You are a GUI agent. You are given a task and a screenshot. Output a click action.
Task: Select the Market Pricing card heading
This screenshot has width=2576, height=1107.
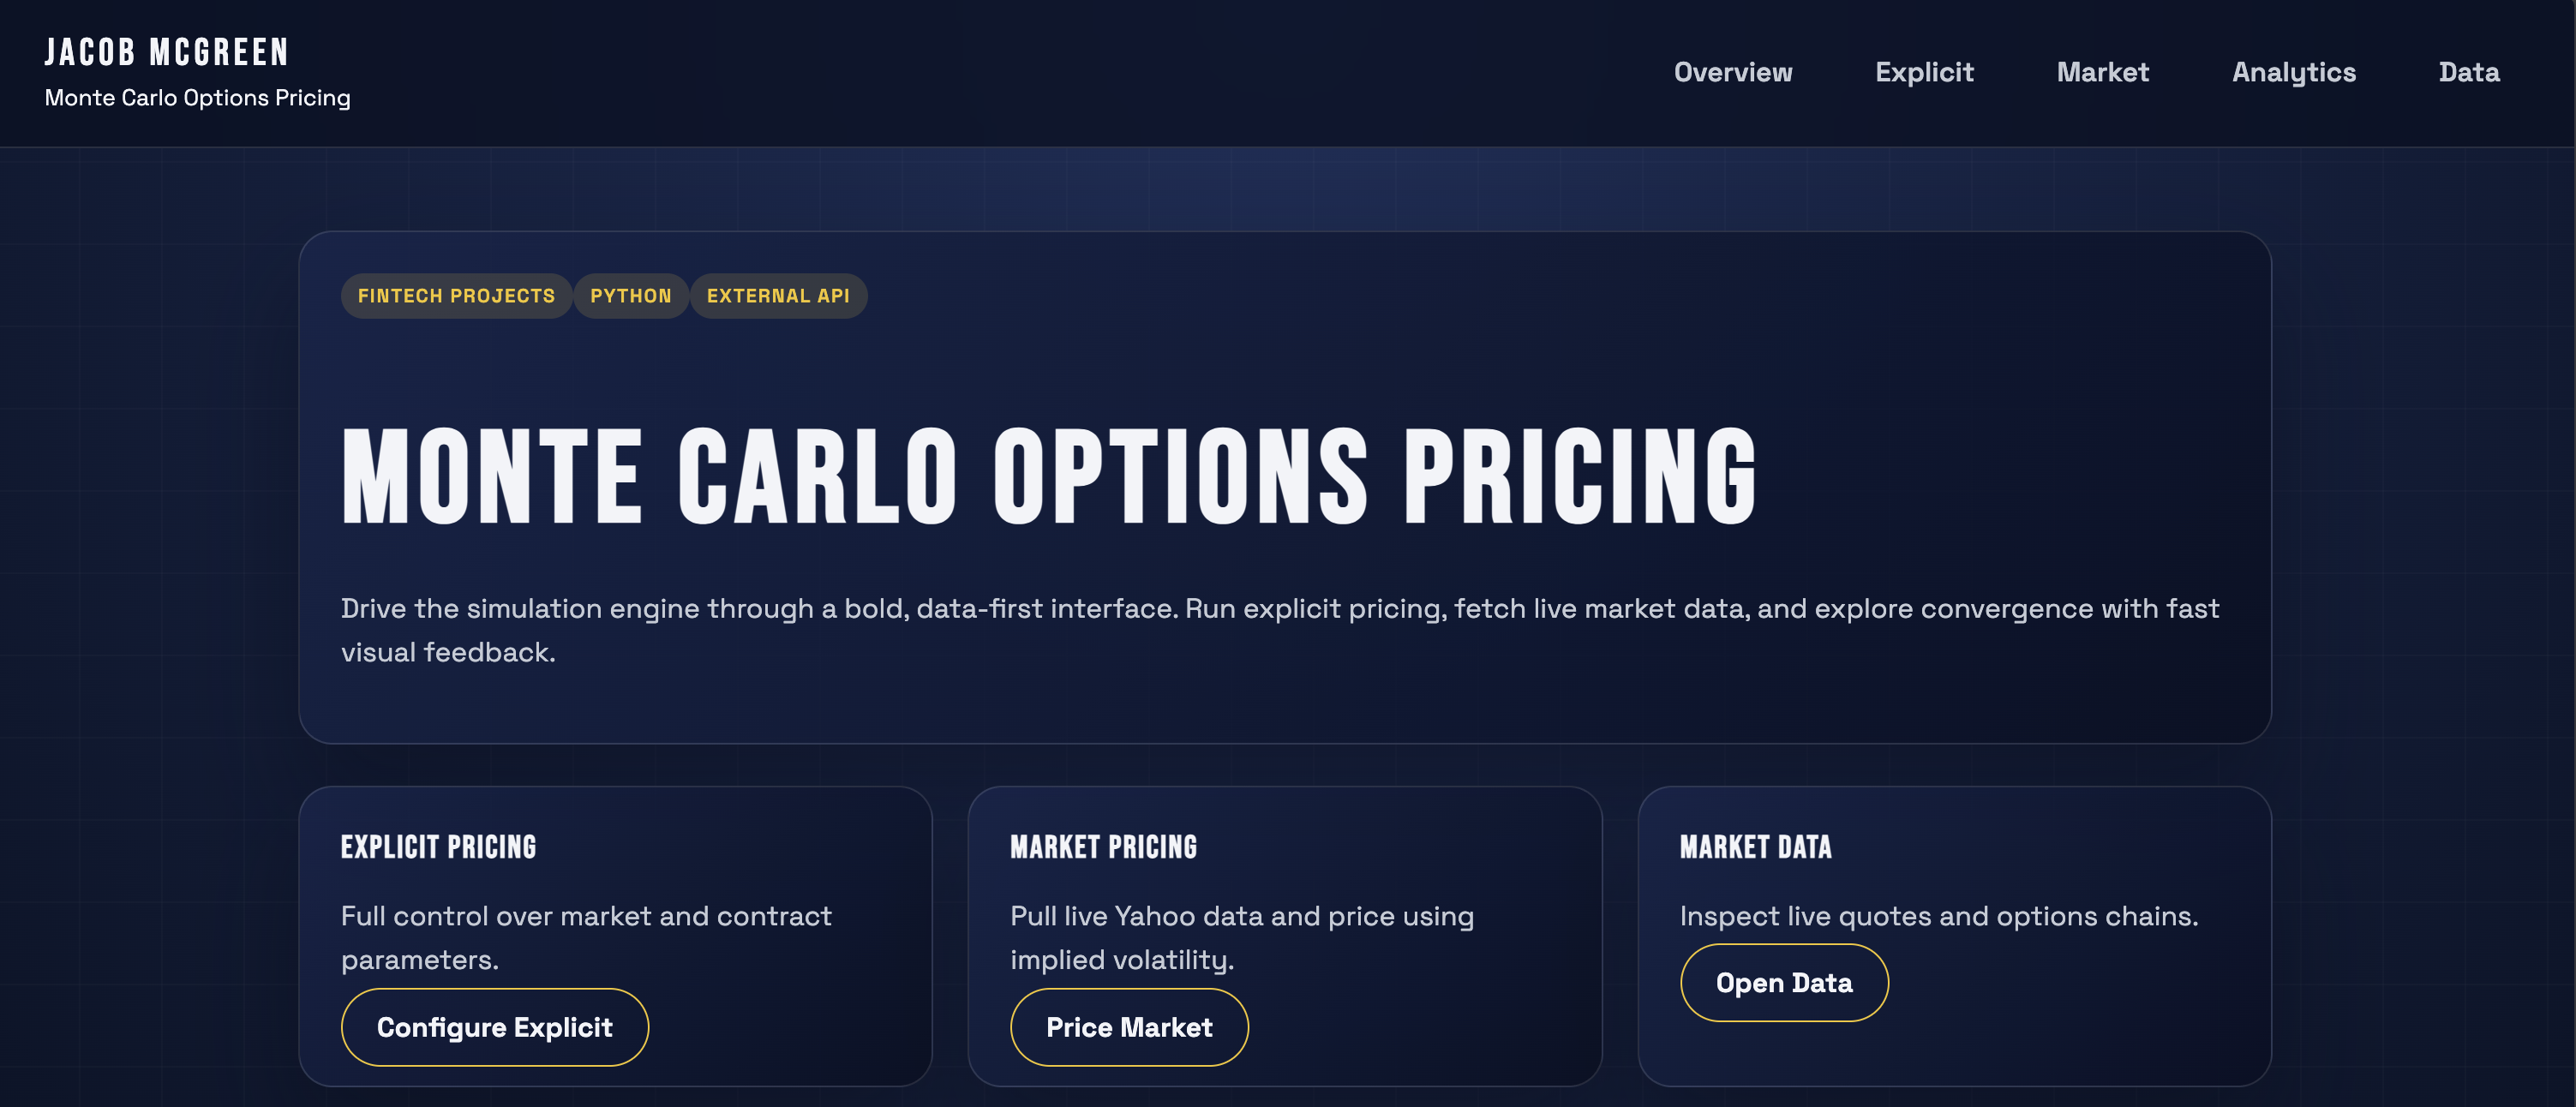click(x=1103, y=847)
